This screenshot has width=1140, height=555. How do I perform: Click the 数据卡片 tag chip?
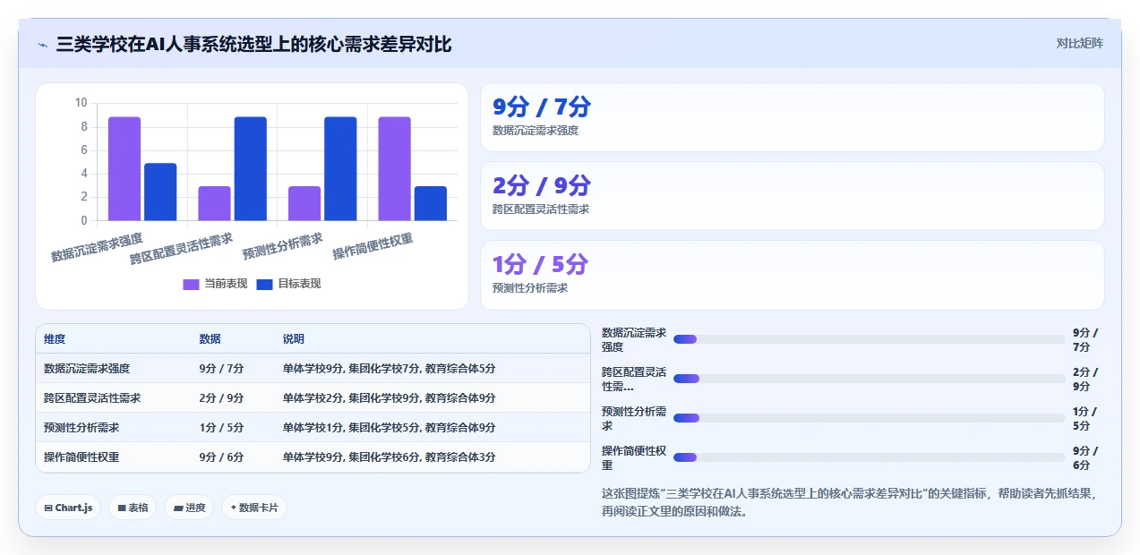point(254,508)
